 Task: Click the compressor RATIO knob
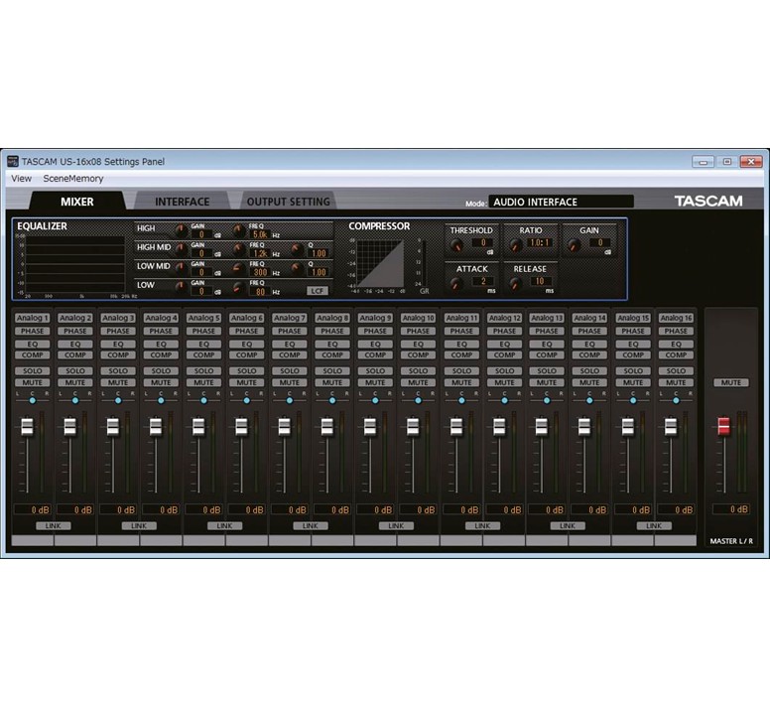[x=515, y=244]
